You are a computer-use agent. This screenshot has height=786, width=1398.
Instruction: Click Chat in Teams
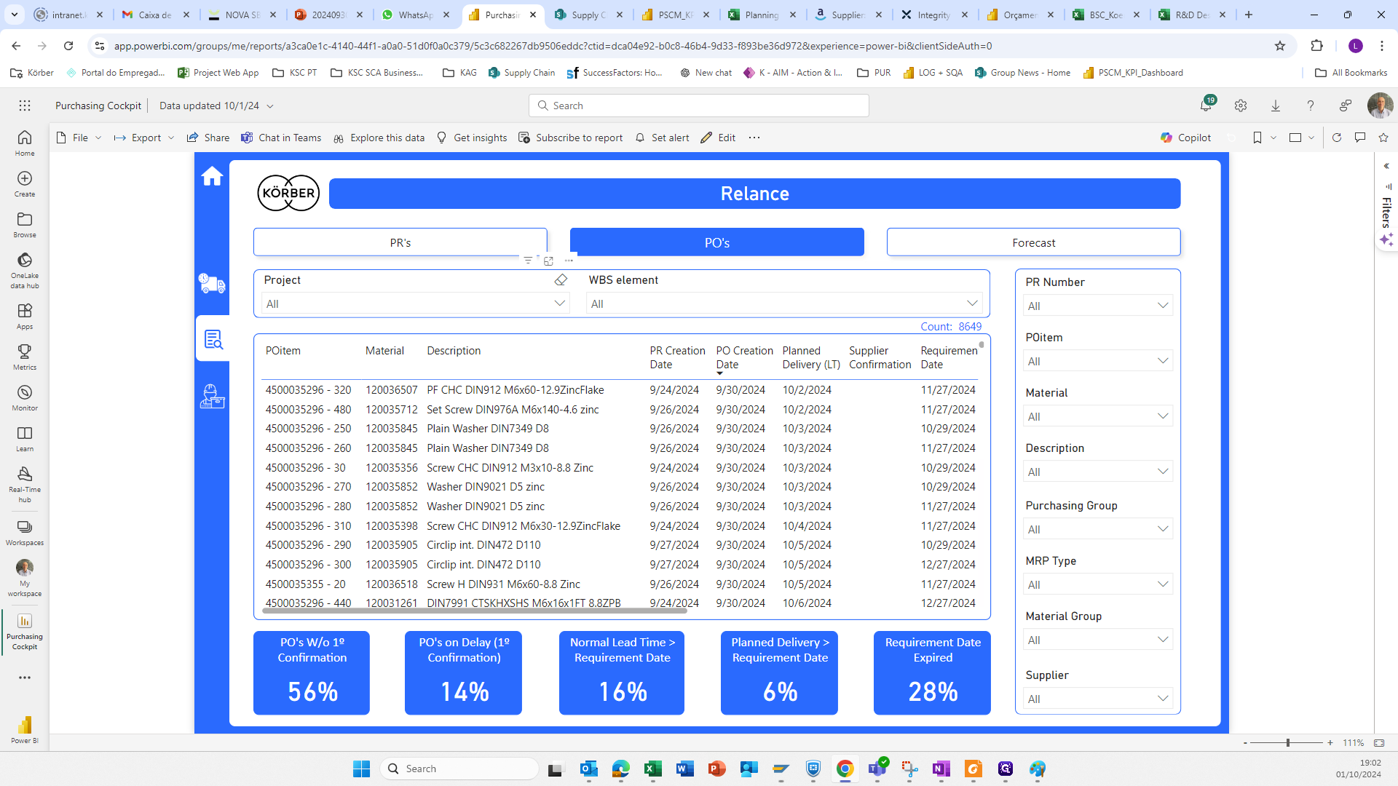(x=281, y=138)
